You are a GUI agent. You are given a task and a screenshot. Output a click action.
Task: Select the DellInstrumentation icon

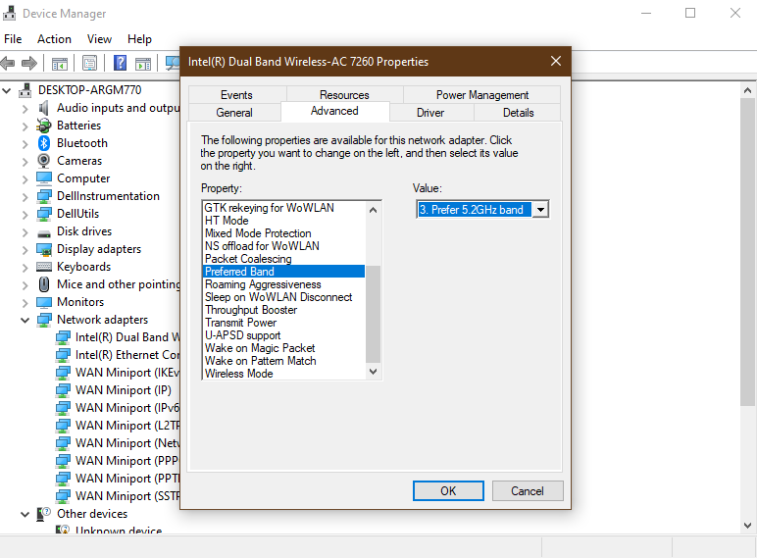(44, 196)
